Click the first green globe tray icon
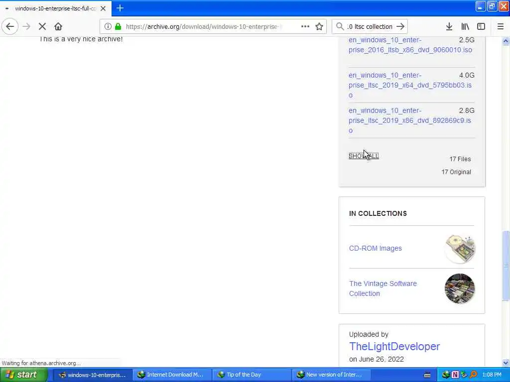Screen dimensions: 510x382 click(446, 375)
